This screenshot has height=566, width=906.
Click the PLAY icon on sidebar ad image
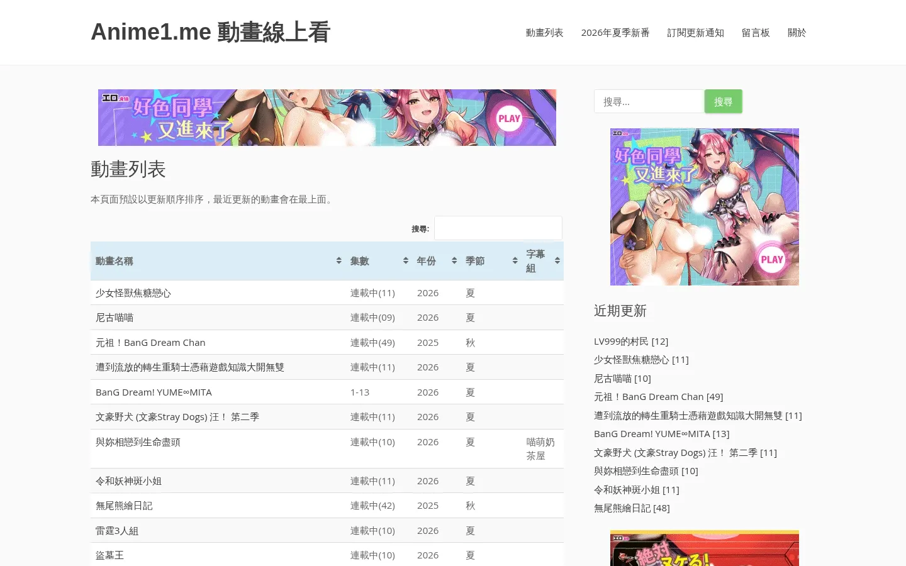[772, 259]
